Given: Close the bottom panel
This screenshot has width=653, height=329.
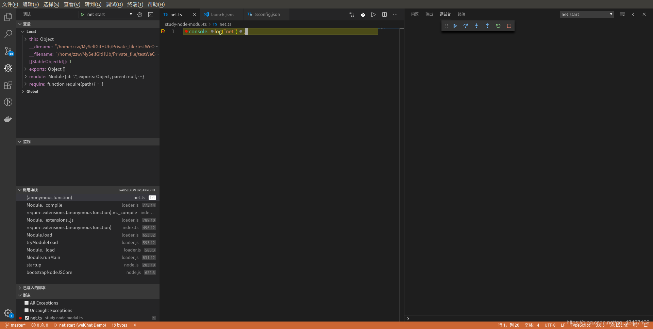Looking at the screenshot, I should click(x=644, y=15).
